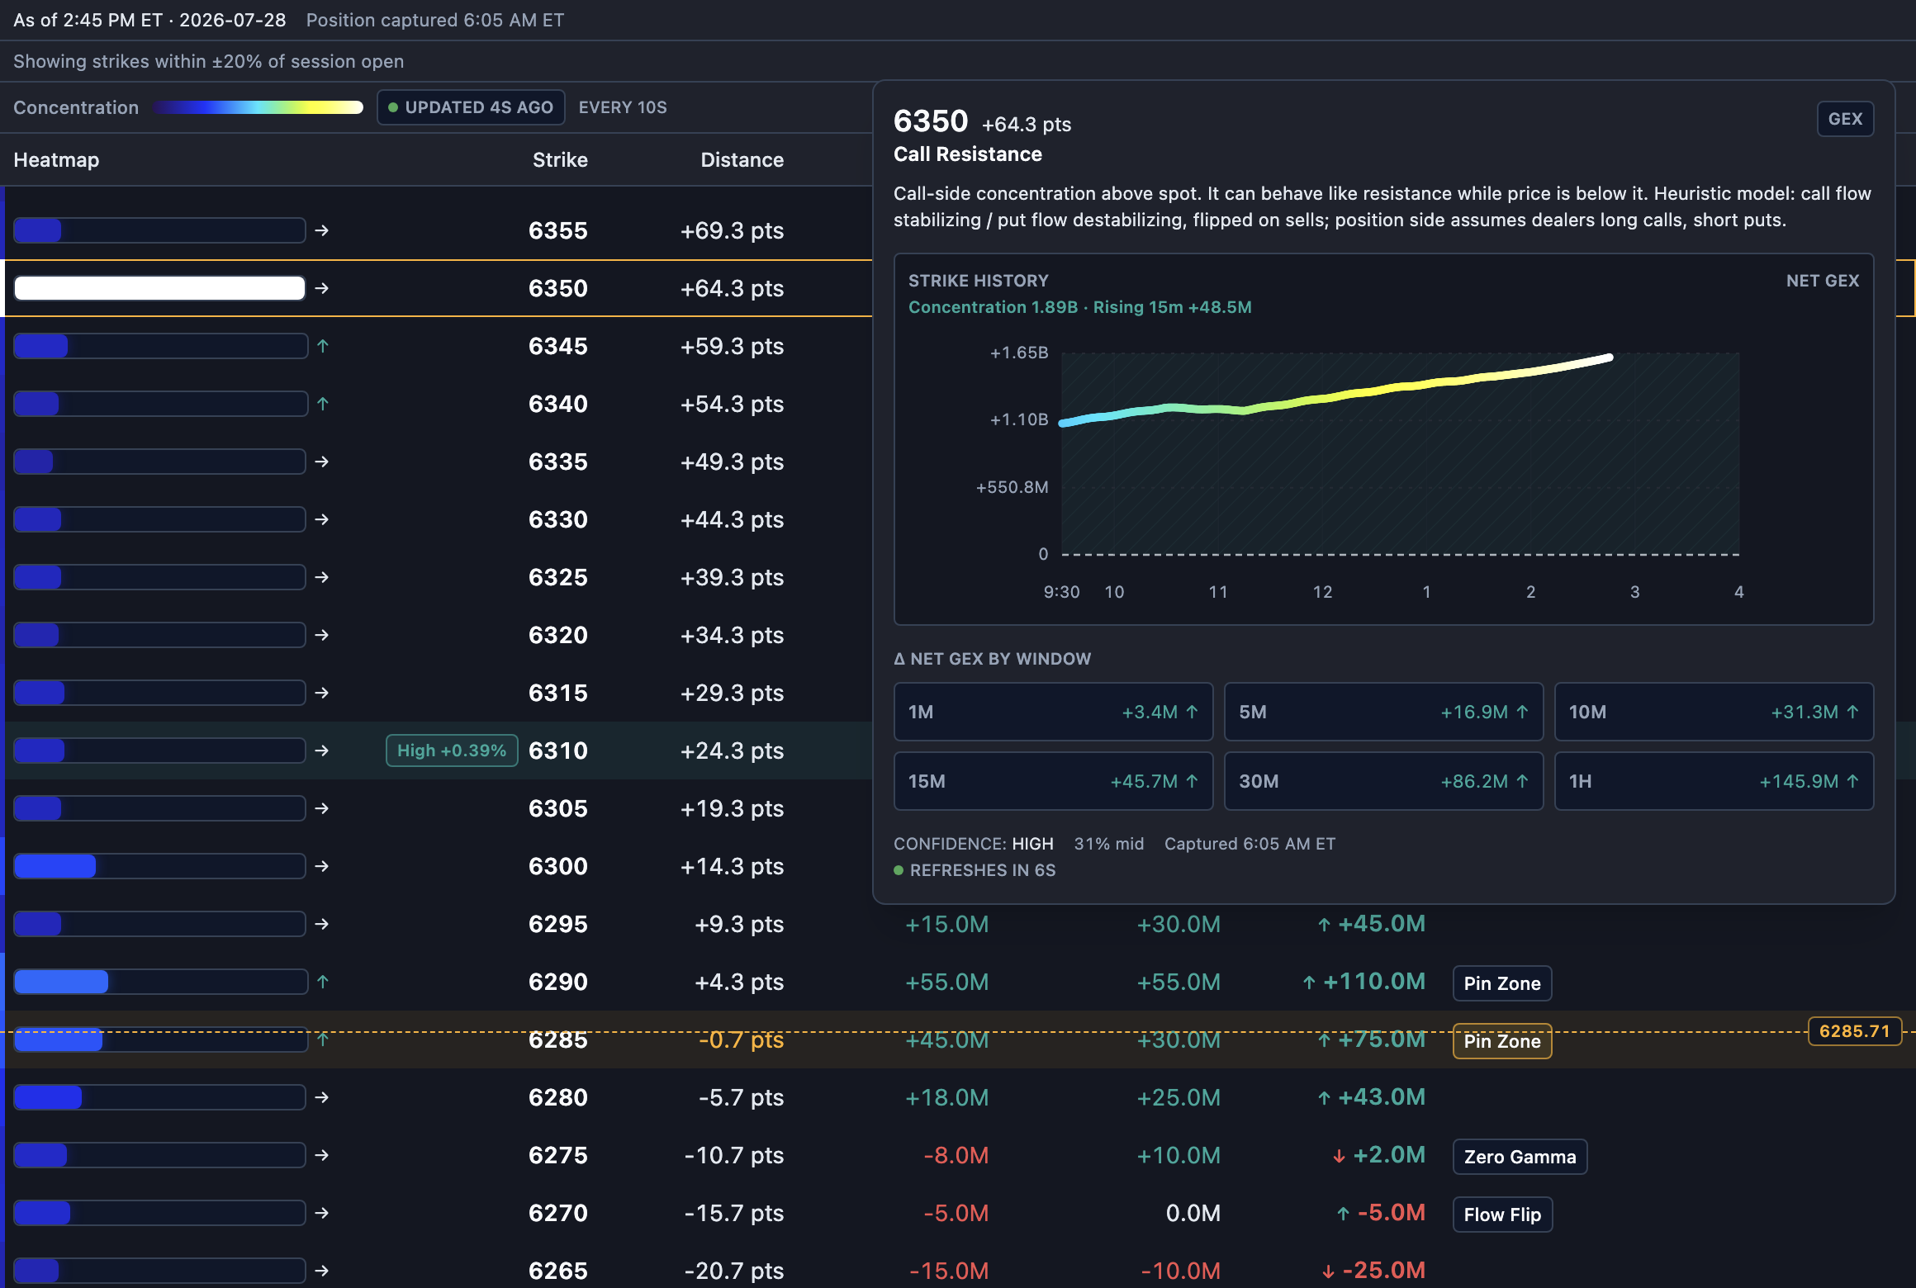
Task: Click the Pin Zone tag on 6290 row
Action: [1502, 983]
